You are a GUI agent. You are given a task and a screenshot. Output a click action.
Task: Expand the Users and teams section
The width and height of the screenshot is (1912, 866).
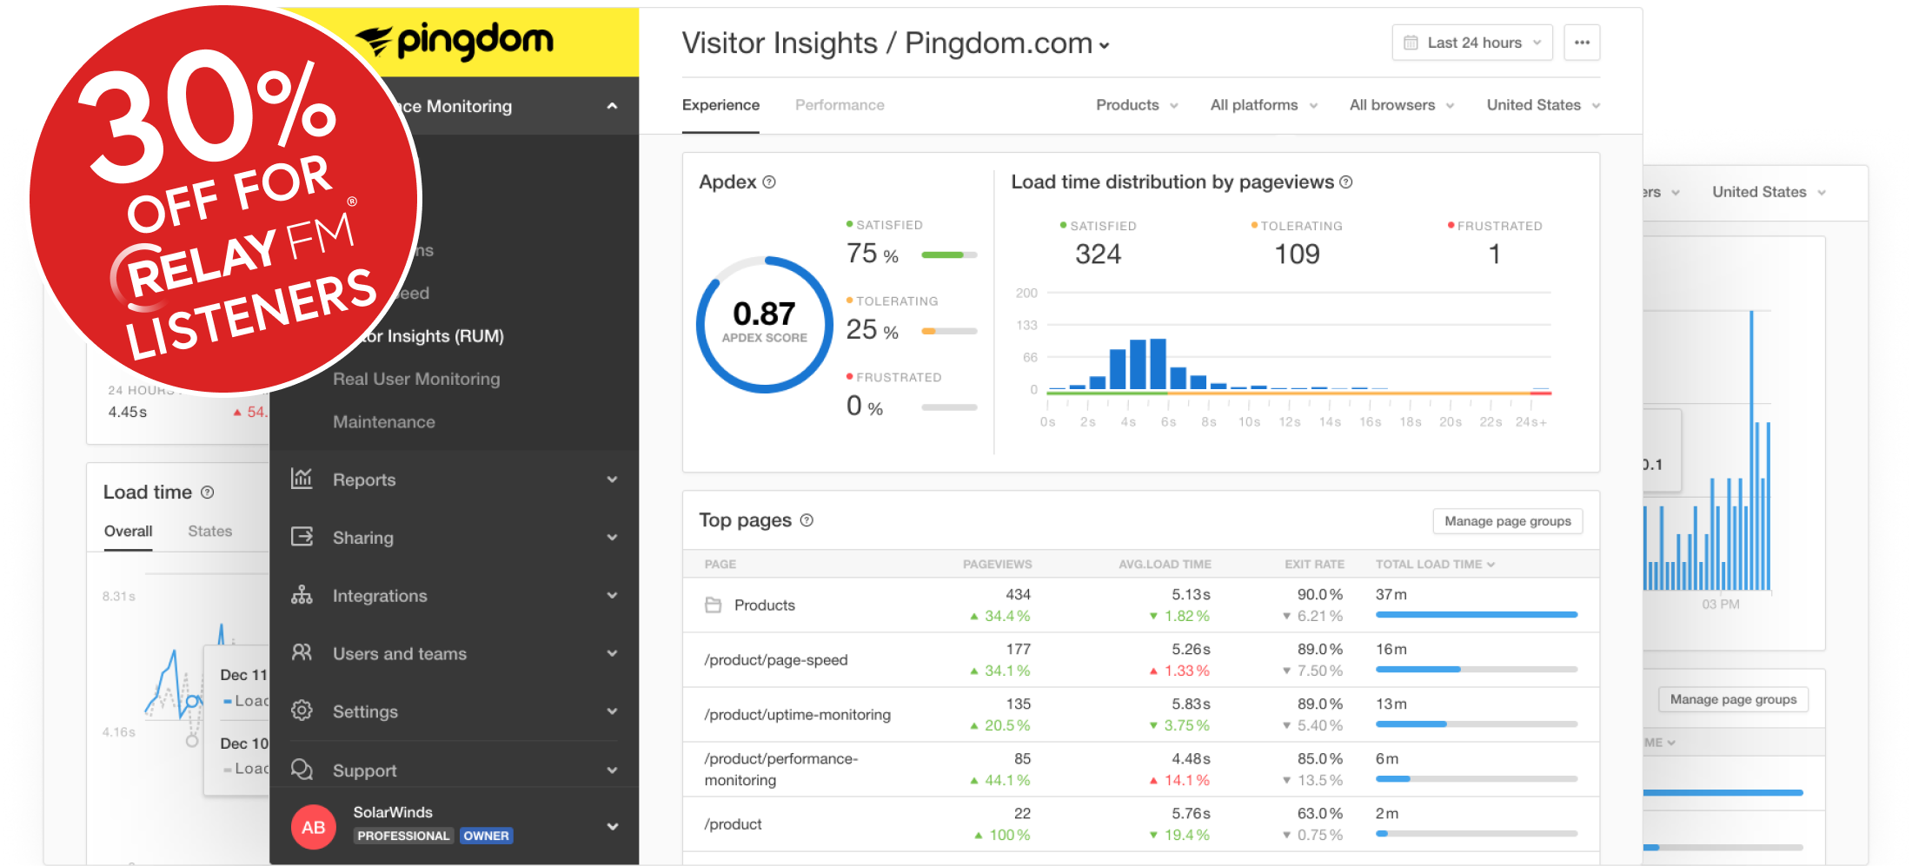[612, 653]
